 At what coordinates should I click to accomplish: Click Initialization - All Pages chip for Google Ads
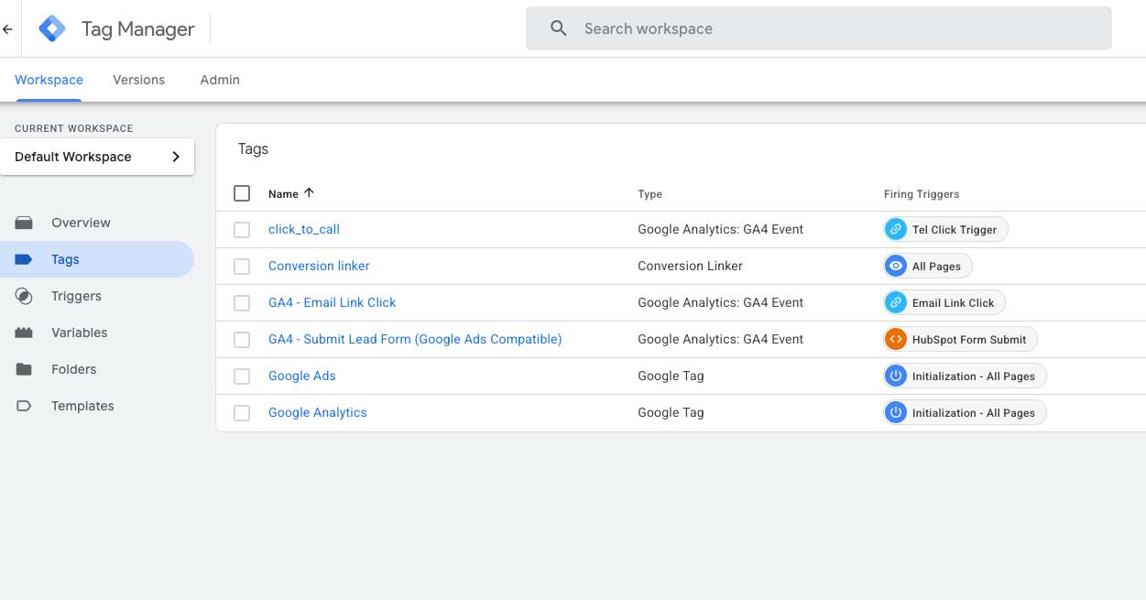[x=965, y=376]
